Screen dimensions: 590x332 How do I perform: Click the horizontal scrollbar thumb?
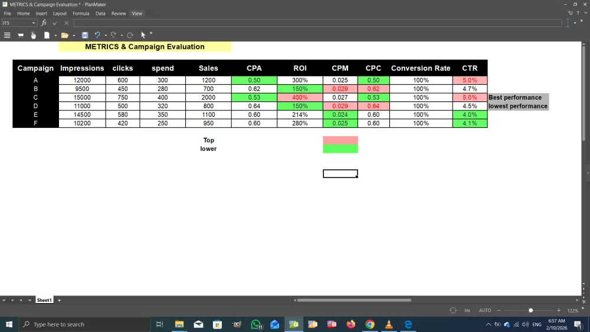tap(354, 300)
